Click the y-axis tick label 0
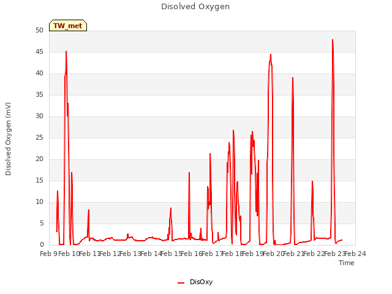The height and width of the screenshot is (294, 392). (x=42, y=245)
